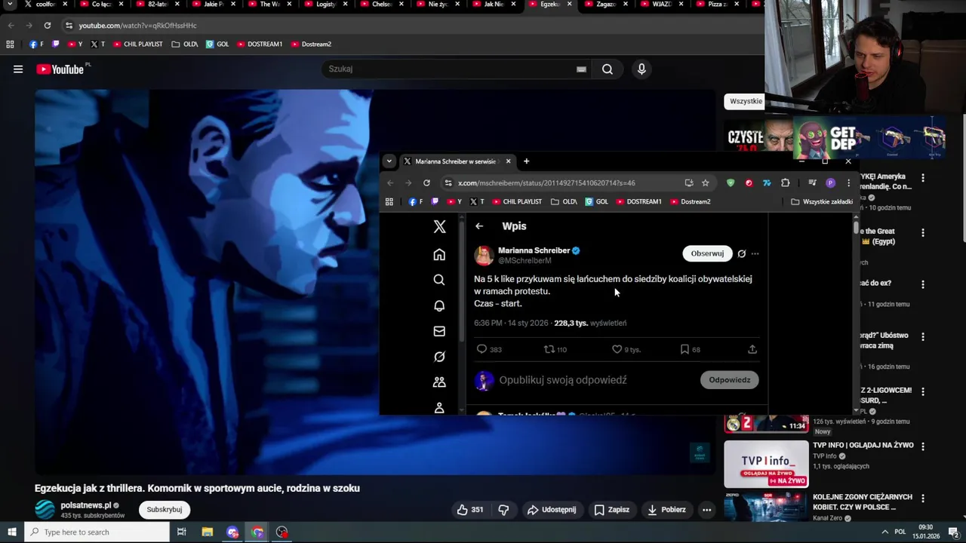Open the polsatnews.pl channel link

click(85, 505)
